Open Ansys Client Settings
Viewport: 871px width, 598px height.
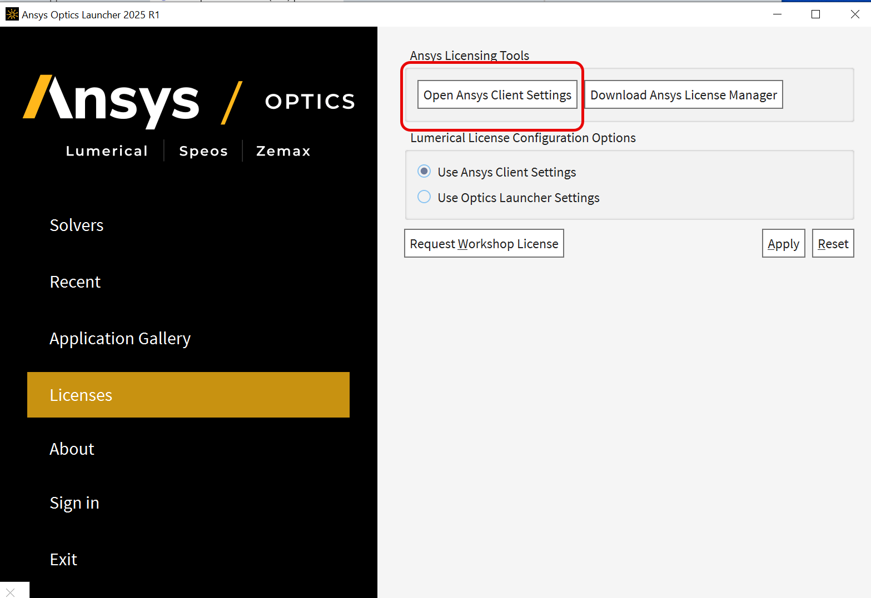point(497,94)
